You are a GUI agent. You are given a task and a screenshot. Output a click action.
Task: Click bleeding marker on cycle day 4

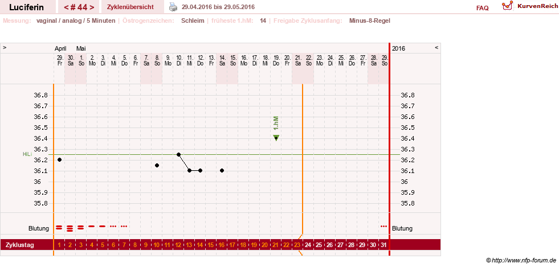click(91, 226)
